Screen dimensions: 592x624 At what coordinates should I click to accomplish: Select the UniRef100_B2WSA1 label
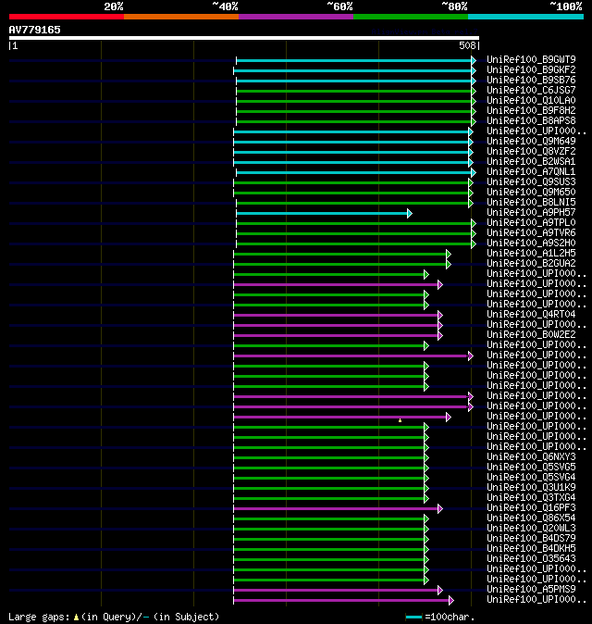coord(531,162)
